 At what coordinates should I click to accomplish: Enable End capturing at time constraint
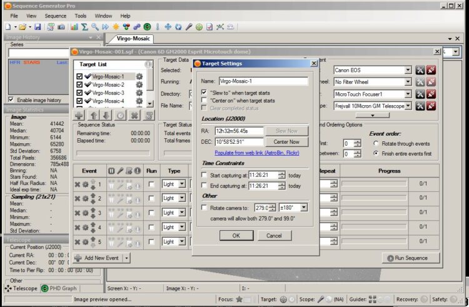point(204,185)
